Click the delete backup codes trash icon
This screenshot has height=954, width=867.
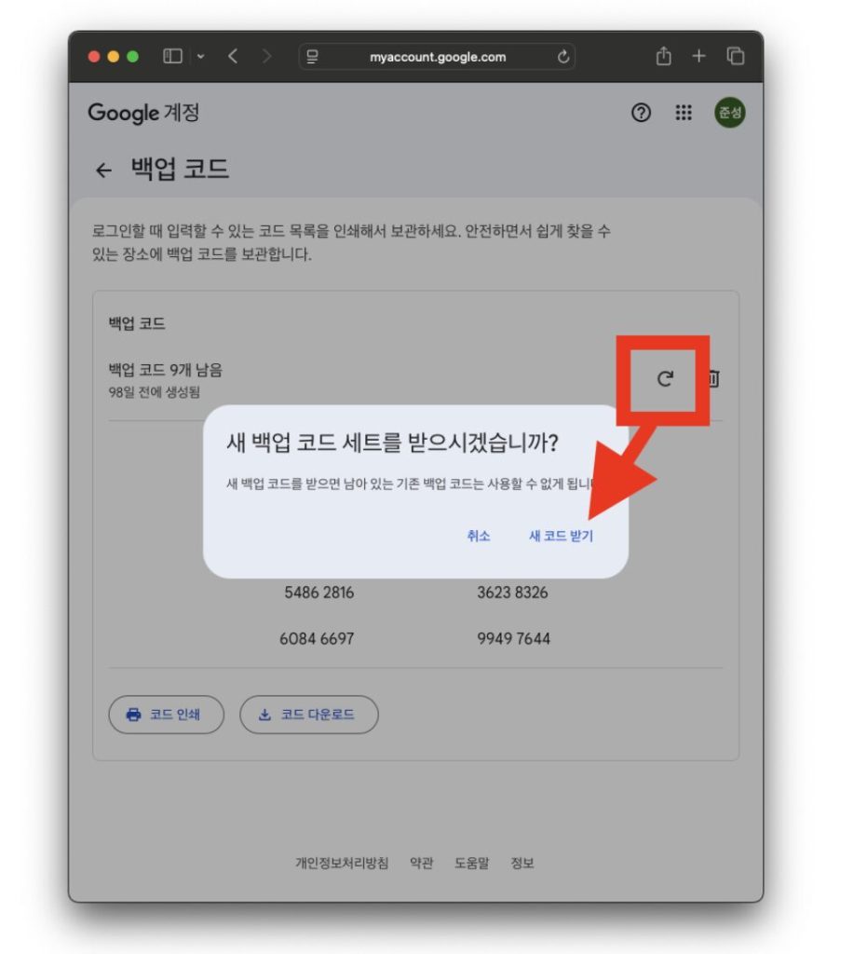pos(713,378)
